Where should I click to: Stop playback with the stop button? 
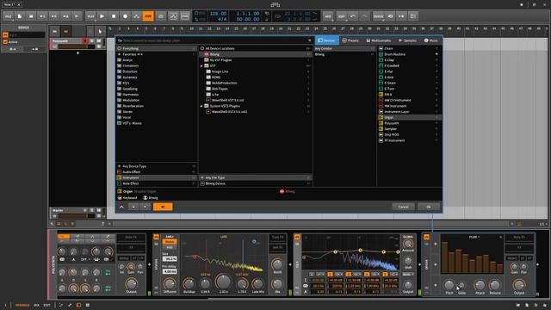114,16
